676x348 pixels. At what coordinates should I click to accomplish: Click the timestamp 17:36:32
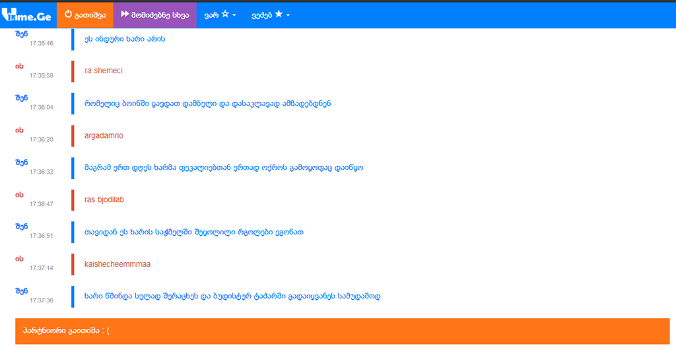click(x=42, y=172)
